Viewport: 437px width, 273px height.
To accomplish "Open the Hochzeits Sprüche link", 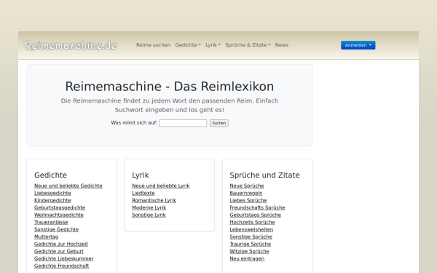I will coord(252,222).
